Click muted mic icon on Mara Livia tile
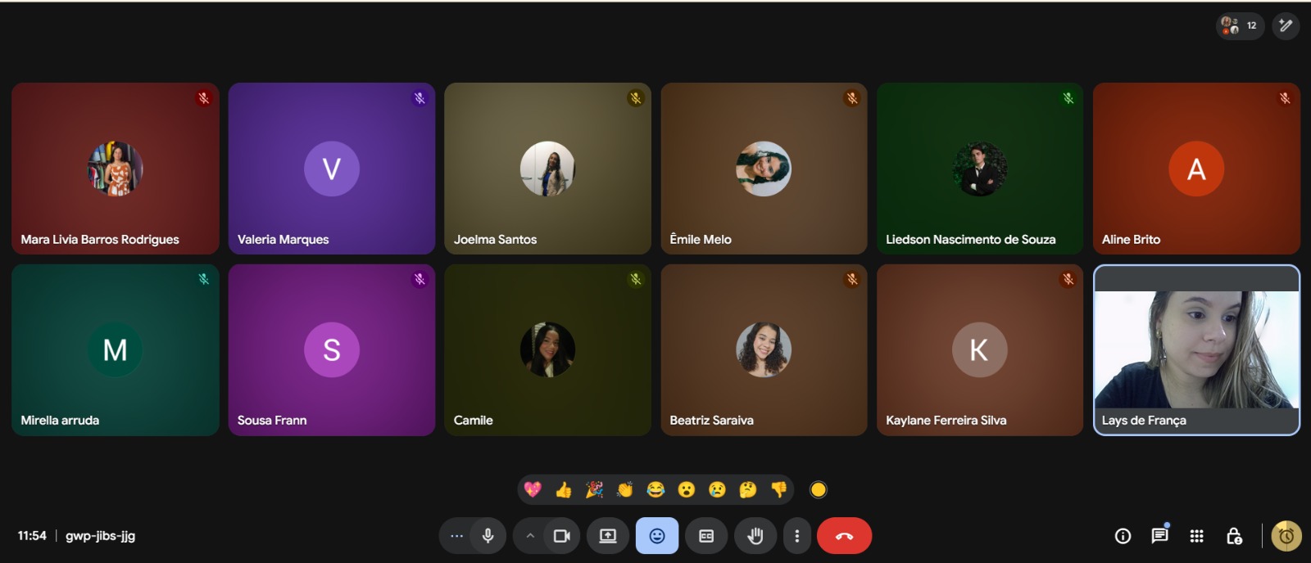Screen dimensions: 1311x563 (x=204, y=98)
